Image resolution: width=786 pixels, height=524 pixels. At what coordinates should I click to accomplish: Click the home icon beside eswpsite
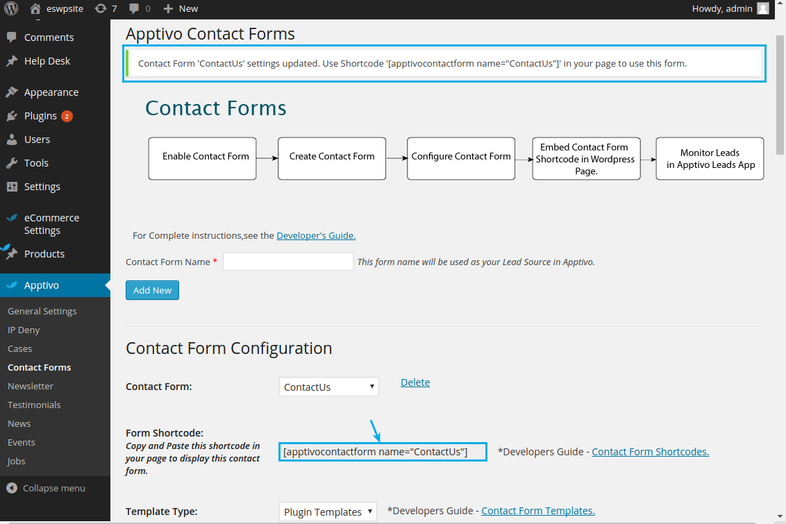35,8
